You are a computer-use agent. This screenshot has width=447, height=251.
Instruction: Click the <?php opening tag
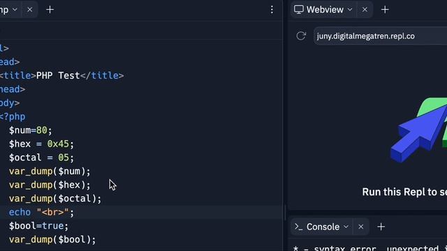(13, 116)
